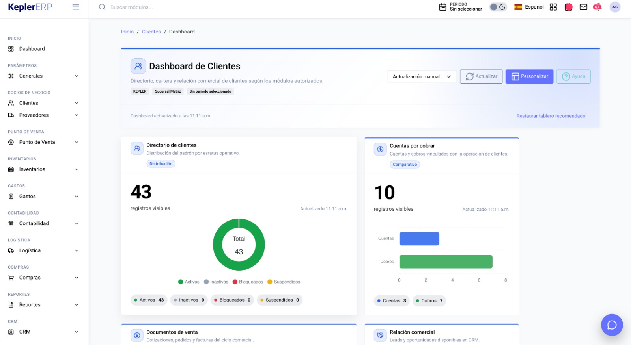The height and width of the screenshot is (345, 631).
Task: Open the Inventarios sidebar item
Action: click(x=44, y=169)
